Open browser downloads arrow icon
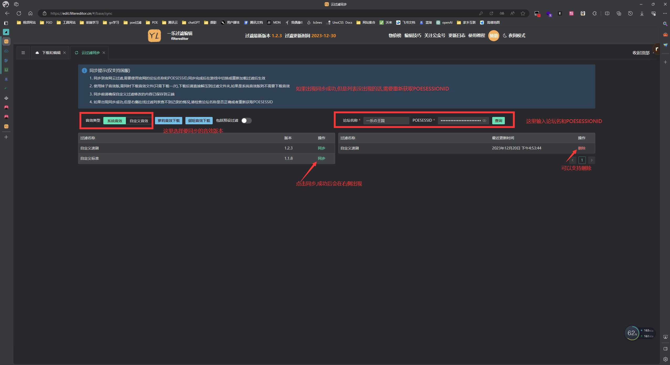This screenshot has height=365, width=670. 642,13
